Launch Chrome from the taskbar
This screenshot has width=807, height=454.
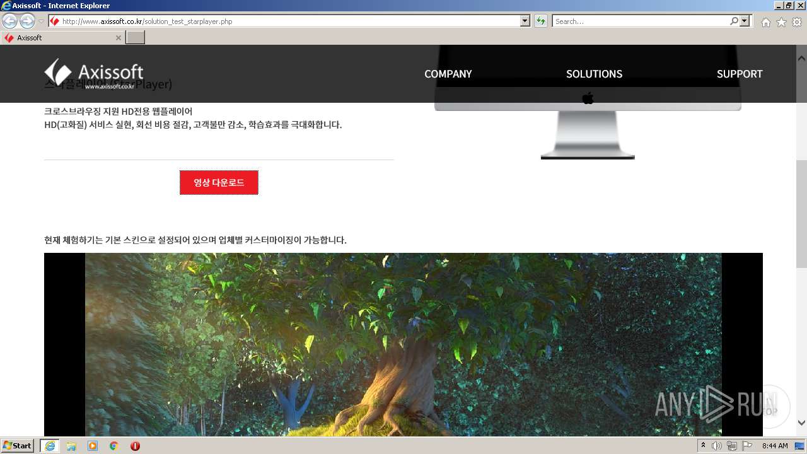pyautogui.click(x=113, y=446)
